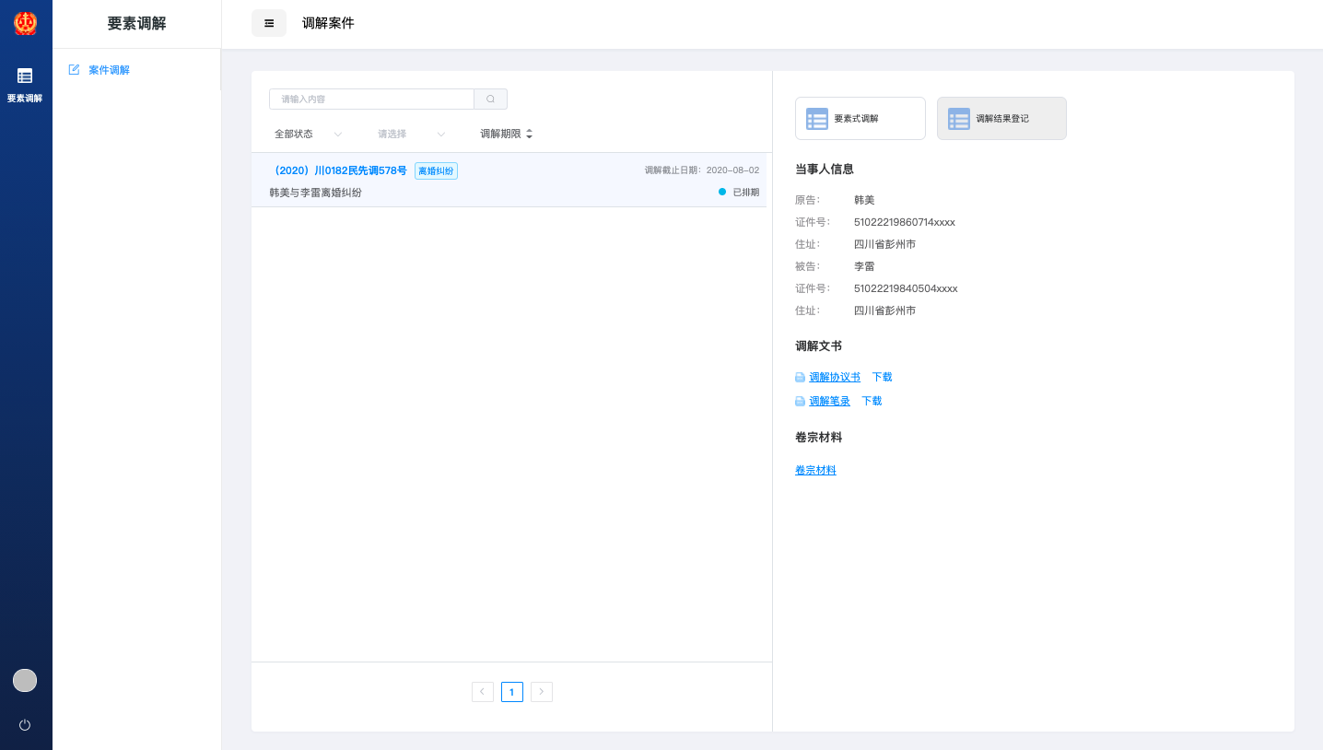Click the edit icon beside 案件调解

75,69
